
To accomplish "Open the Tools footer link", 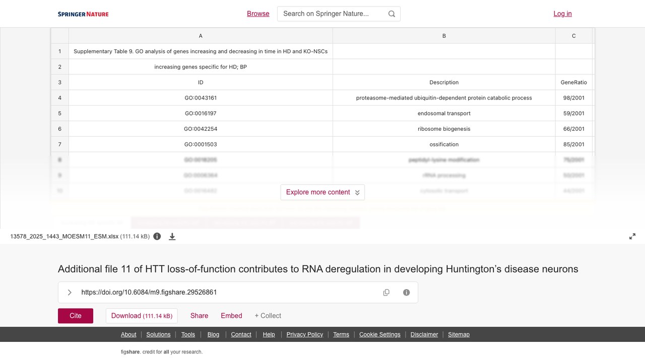I will (188, 334).
